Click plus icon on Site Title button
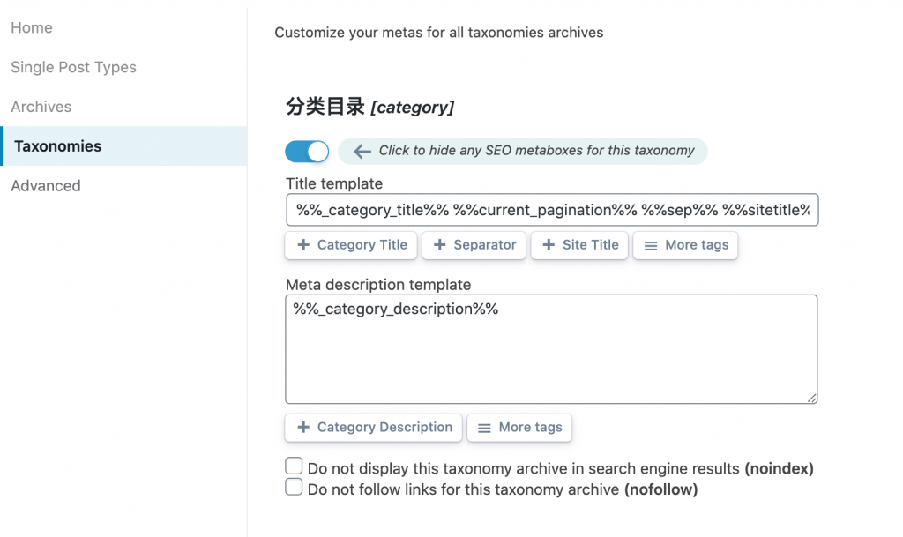The height and width of the screenshot is (537, 903). pos(549,245)
